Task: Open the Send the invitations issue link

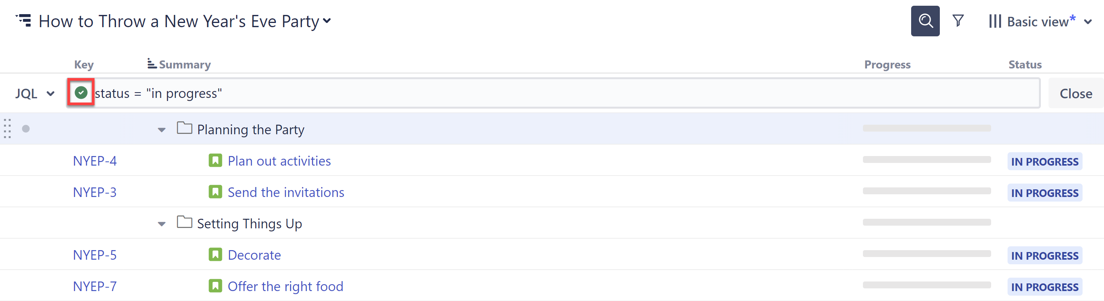Action: pyautogui.click(x=285, y=192)
